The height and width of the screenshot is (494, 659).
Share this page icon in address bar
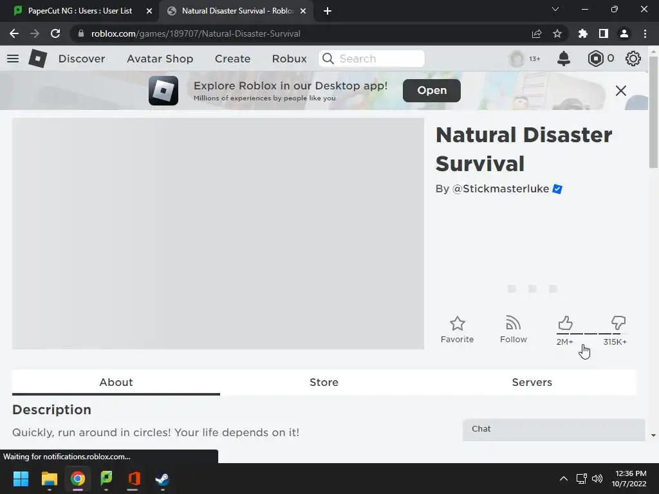(537, 33)
